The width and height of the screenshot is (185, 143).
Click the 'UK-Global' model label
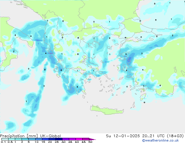point(50,136)
